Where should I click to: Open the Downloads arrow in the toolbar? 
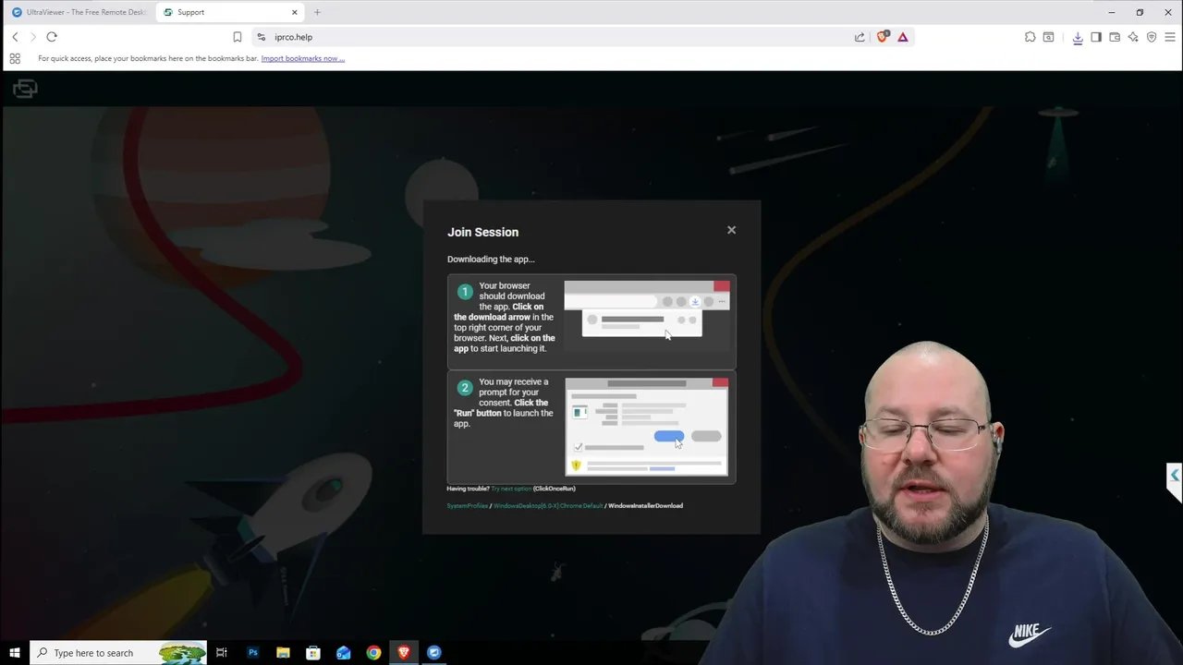[x=1078, y=37]
